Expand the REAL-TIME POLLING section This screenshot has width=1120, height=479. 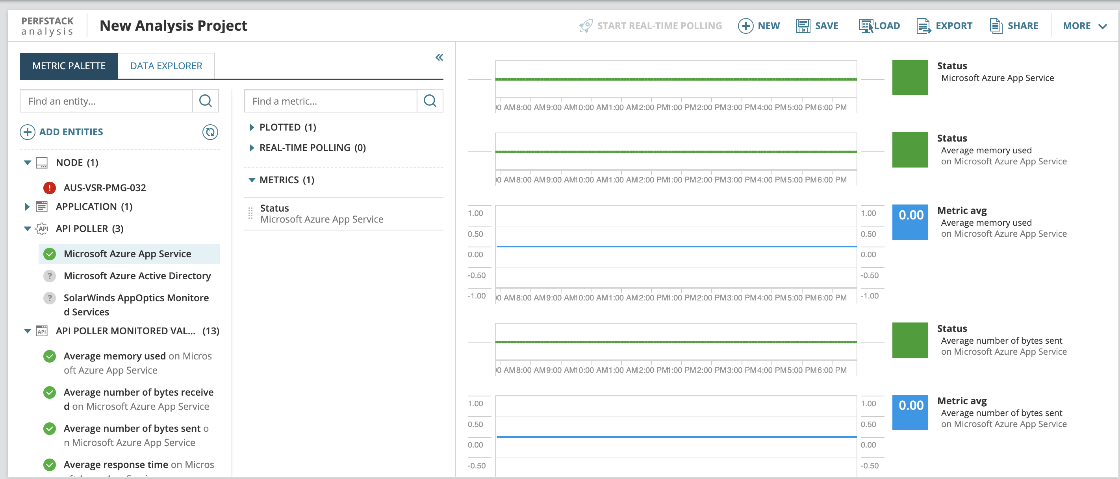coord(252,147)
